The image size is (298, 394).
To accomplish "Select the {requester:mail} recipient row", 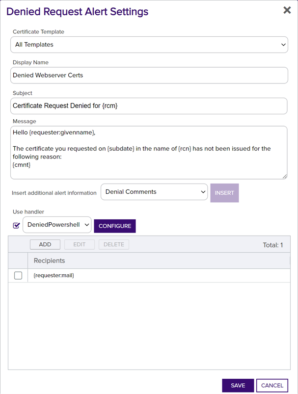I will [x=147, y=276].
